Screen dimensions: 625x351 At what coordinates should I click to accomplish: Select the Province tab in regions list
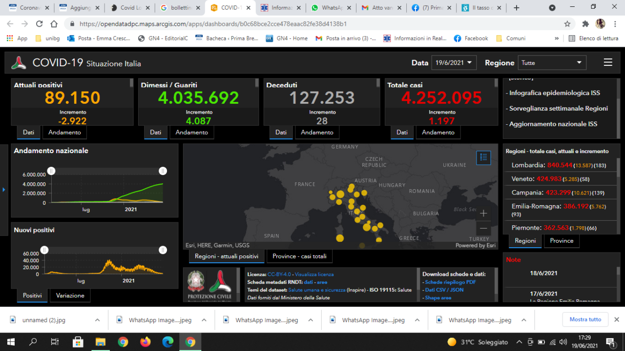pos(562,240)
